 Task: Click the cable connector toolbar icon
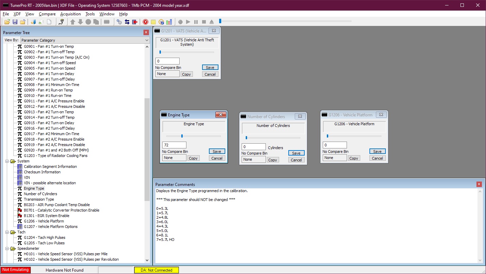coord(61,22)
